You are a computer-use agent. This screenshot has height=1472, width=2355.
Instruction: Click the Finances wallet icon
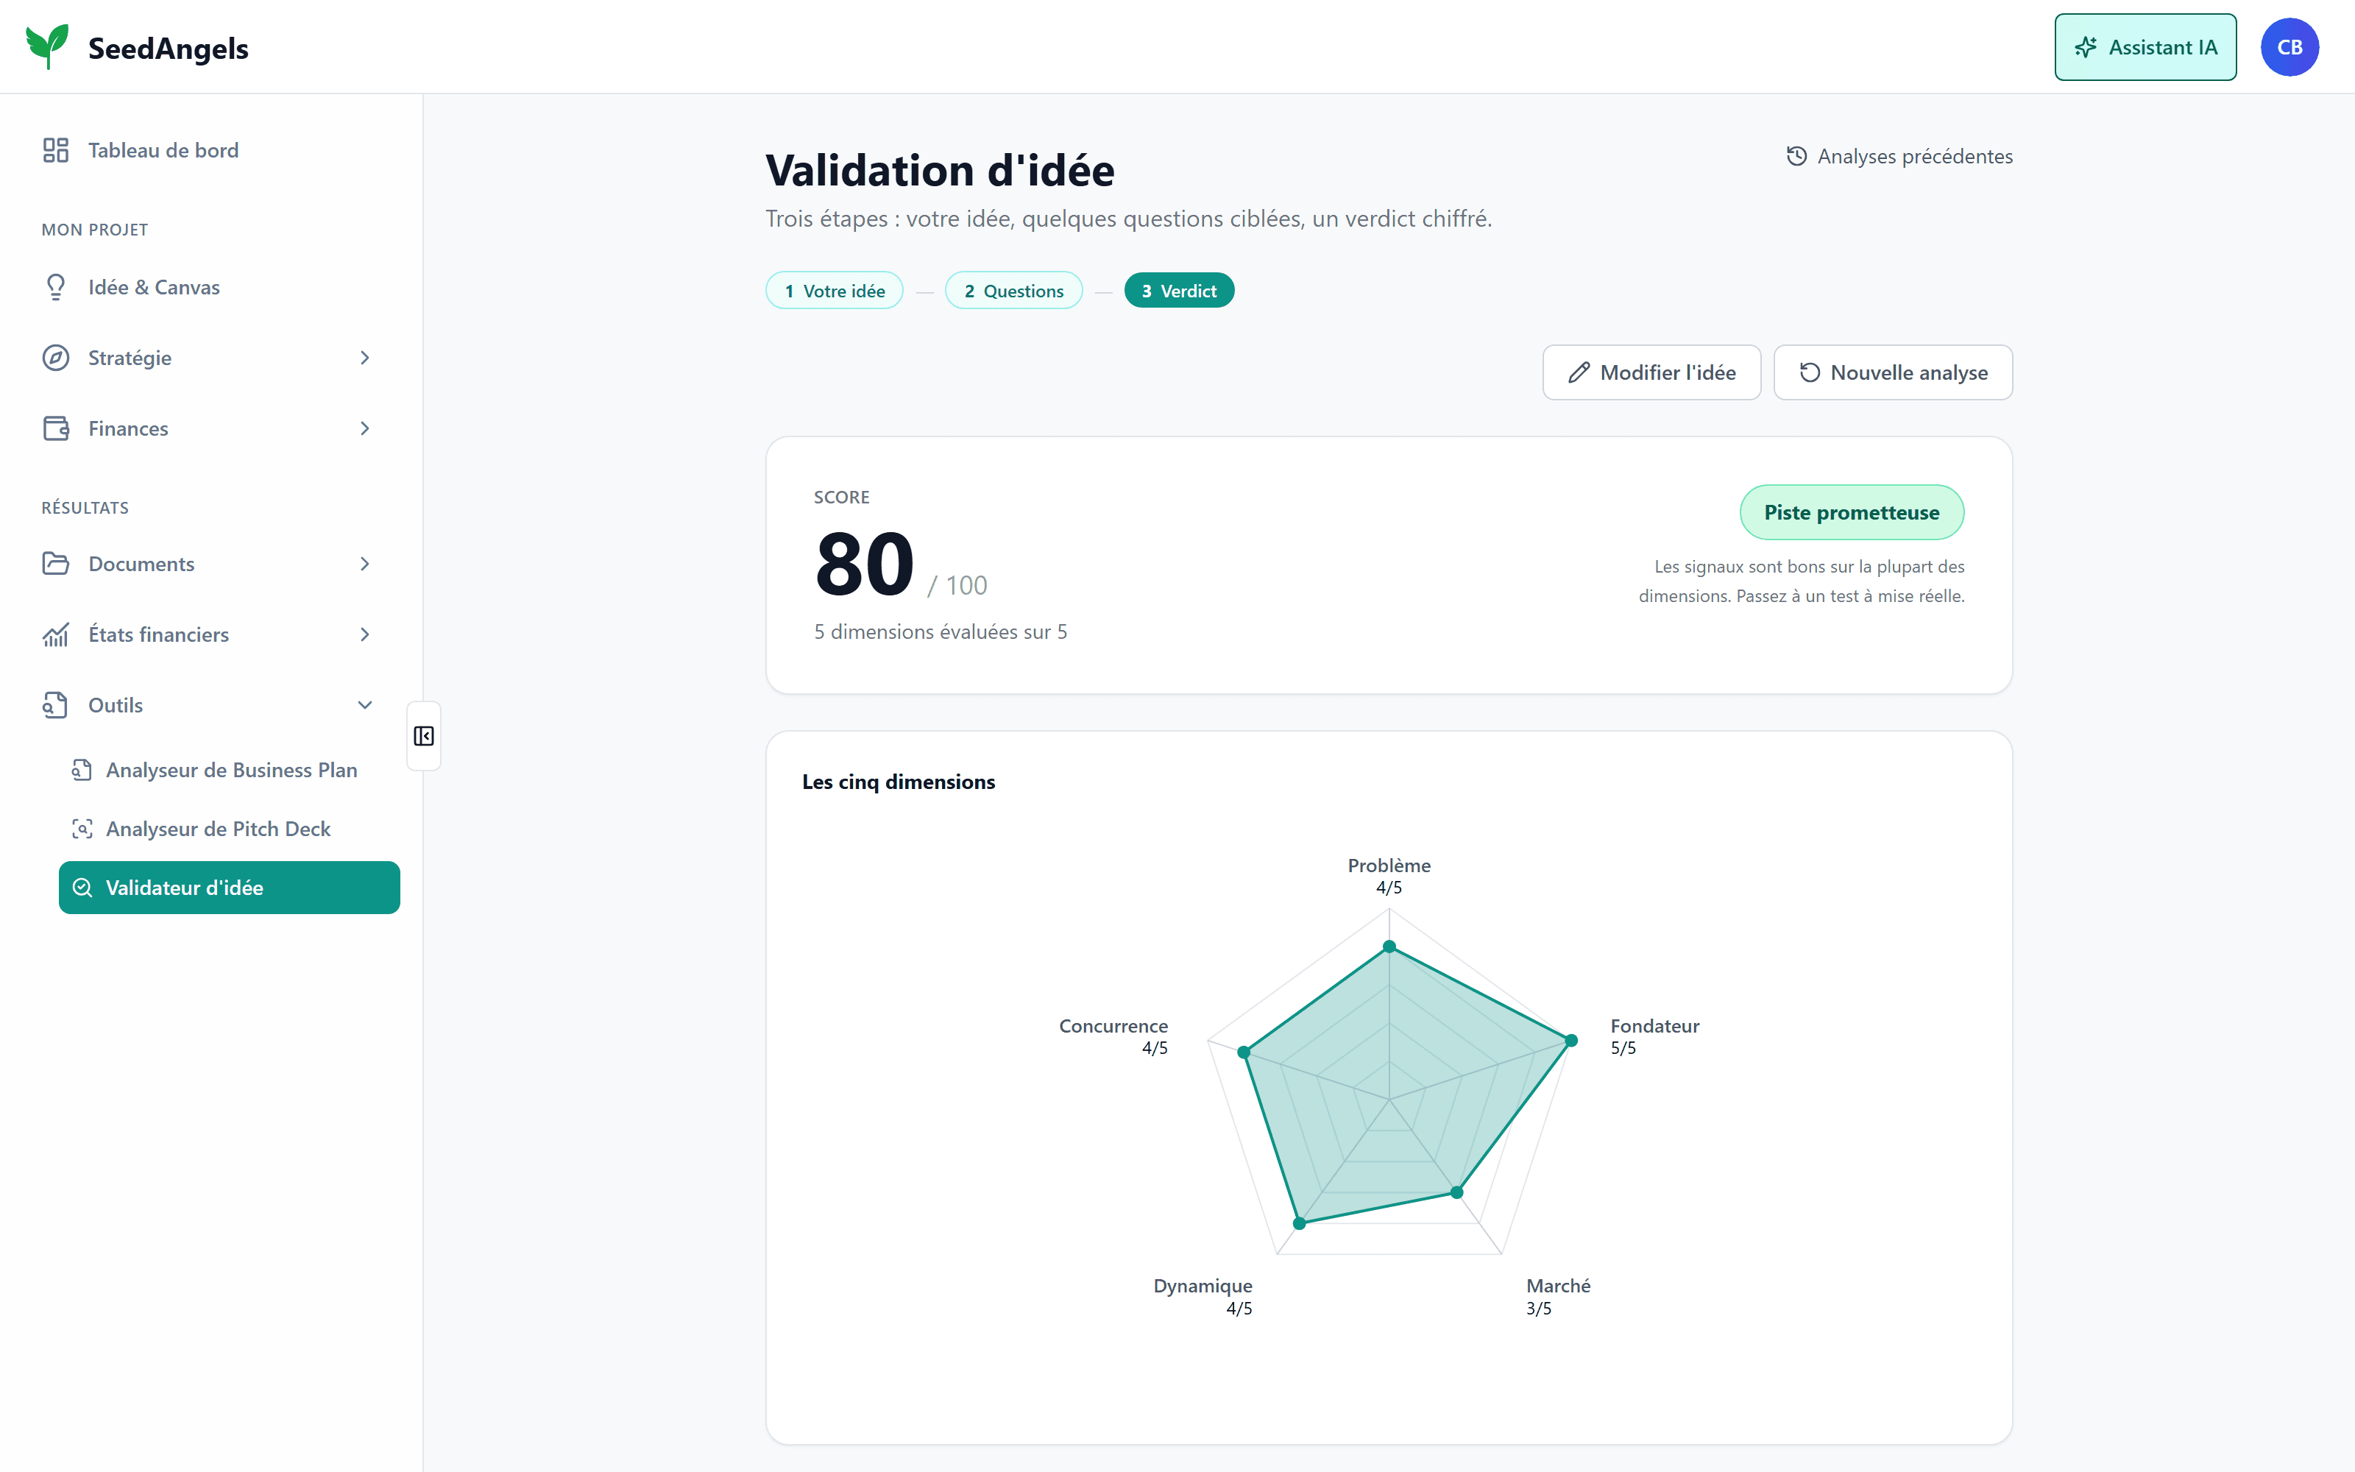tap(55, 428)
